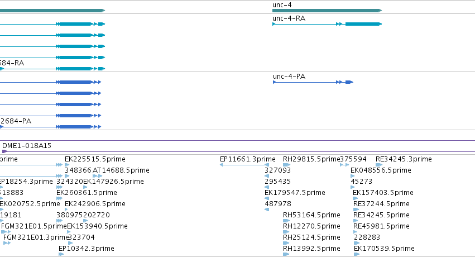Click the EP10342.3prime EST label

[87, 249]
